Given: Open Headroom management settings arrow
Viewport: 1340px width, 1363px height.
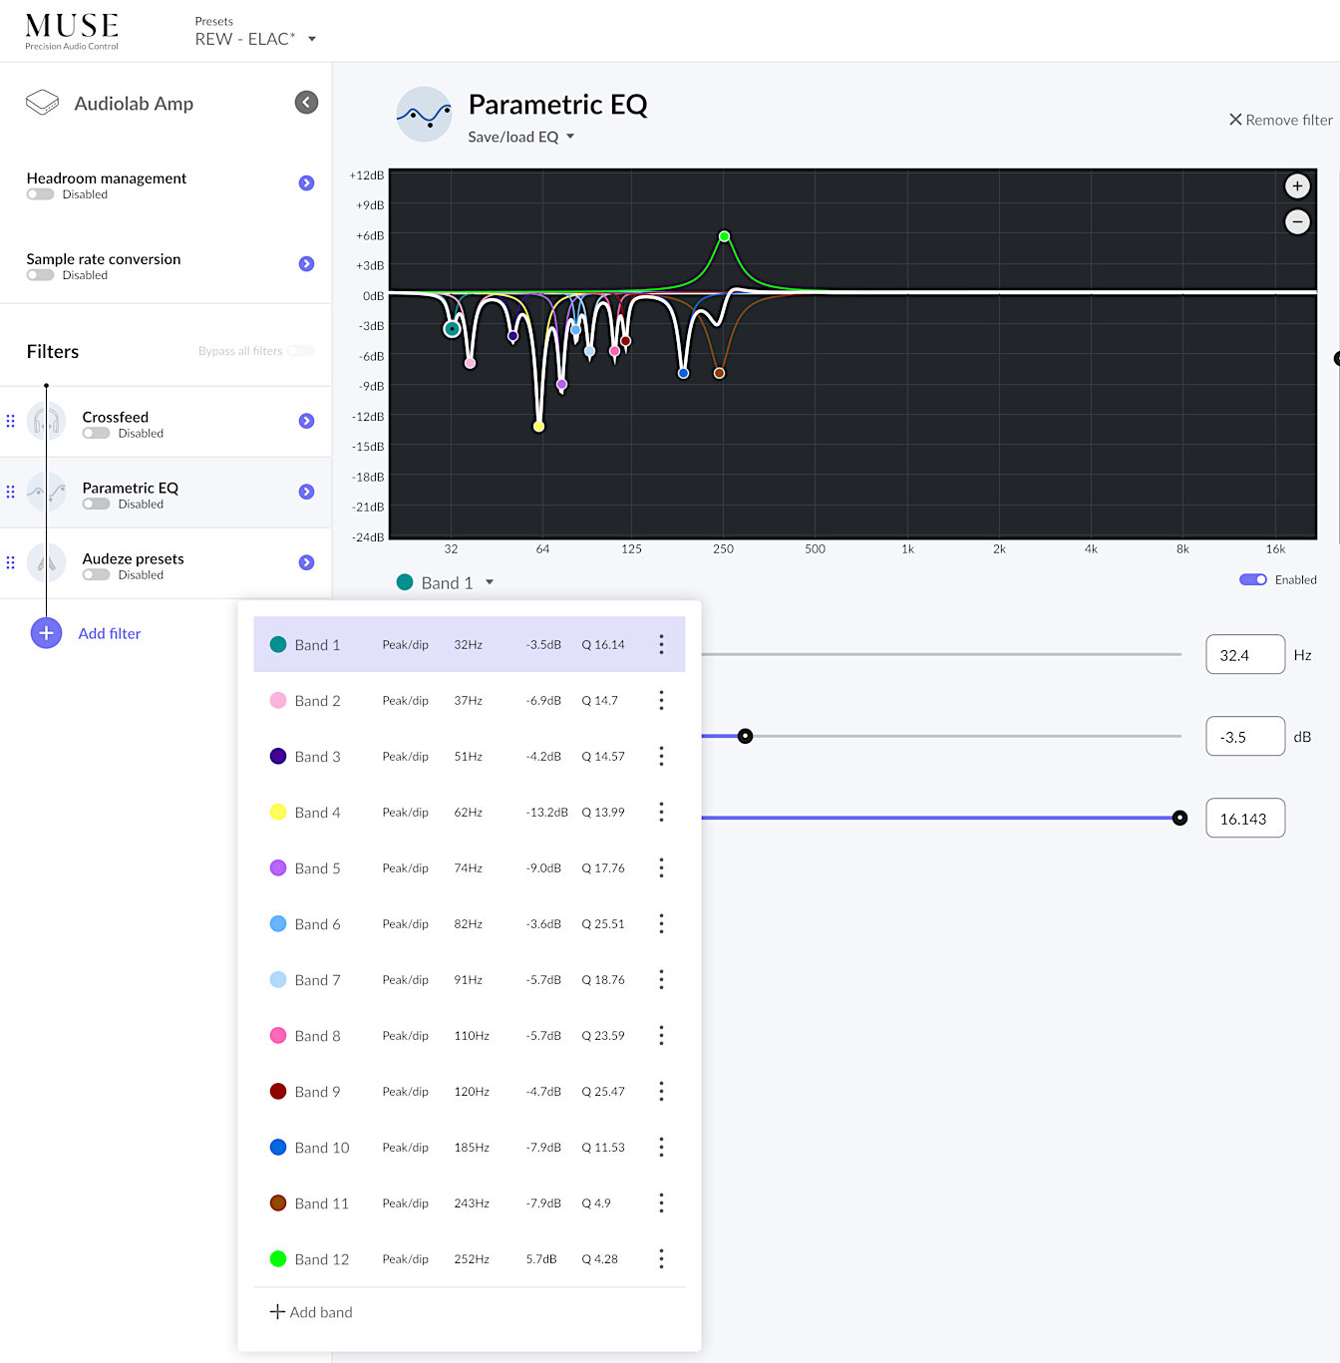Looking at the screenshot, I should (306, 183).
